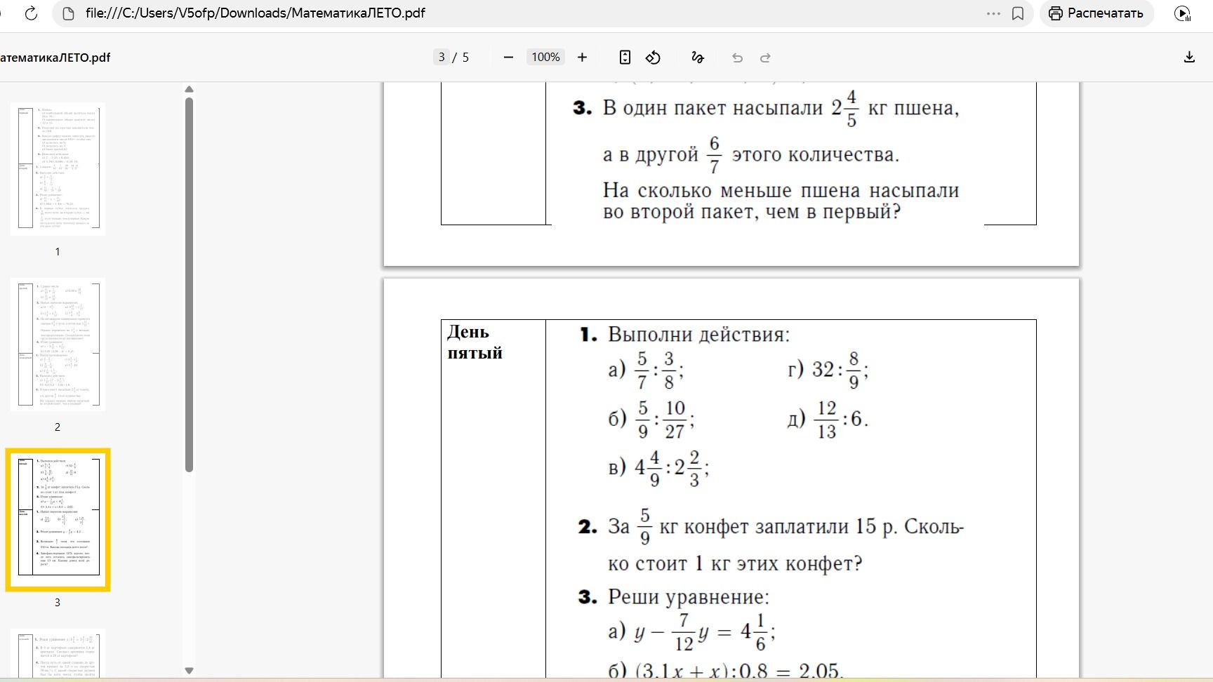Open the three-dots menu in address bar
The width and height of the screenshot is (1213, 682).
click(993, 13)
